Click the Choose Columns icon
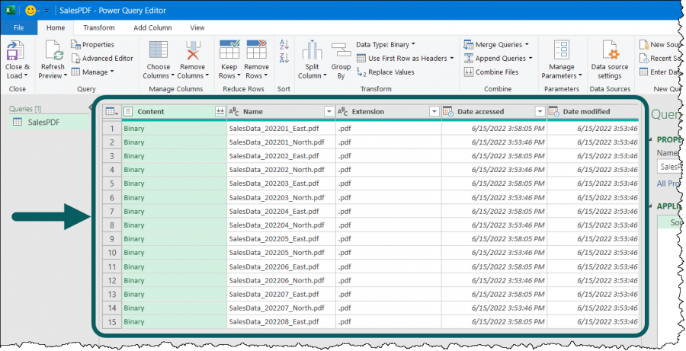 (159, 53)
